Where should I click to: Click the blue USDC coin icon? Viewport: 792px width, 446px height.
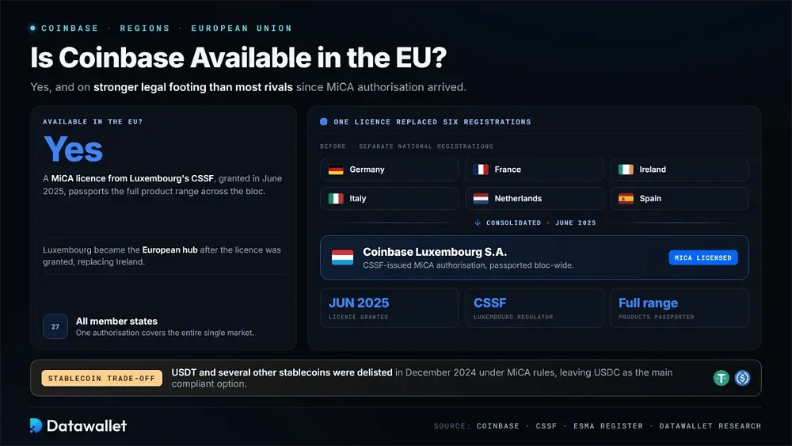click(x=743, y=378)
